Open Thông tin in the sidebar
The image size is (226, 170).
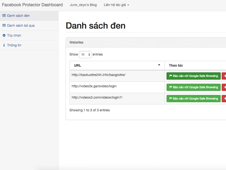[x=14, y=45]
